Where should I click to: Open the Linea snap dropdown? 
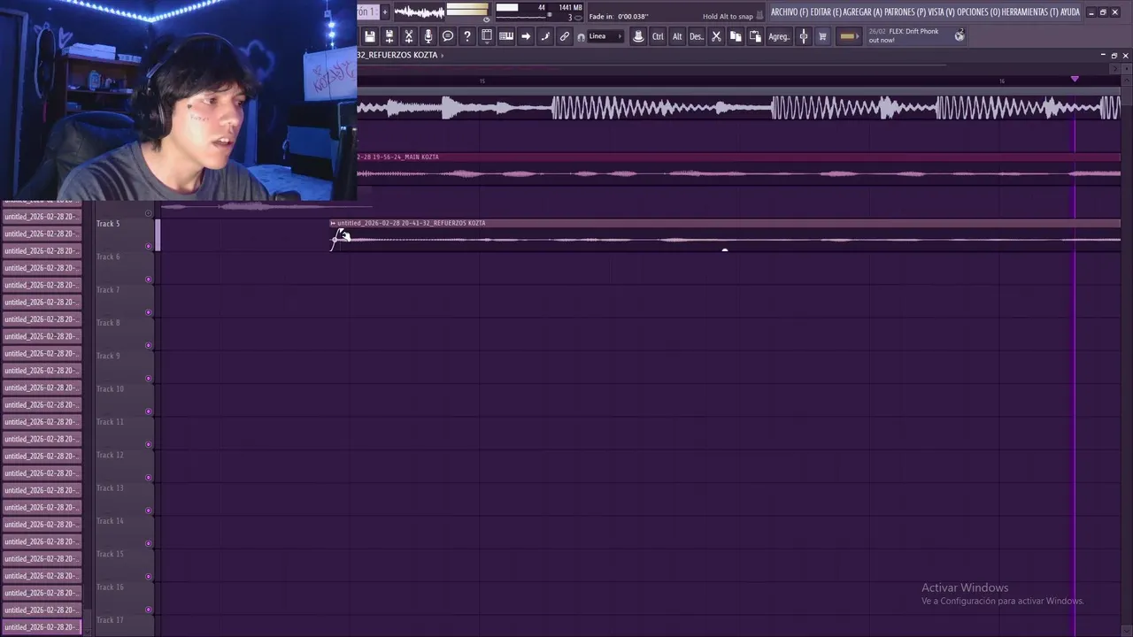(605, 36)
